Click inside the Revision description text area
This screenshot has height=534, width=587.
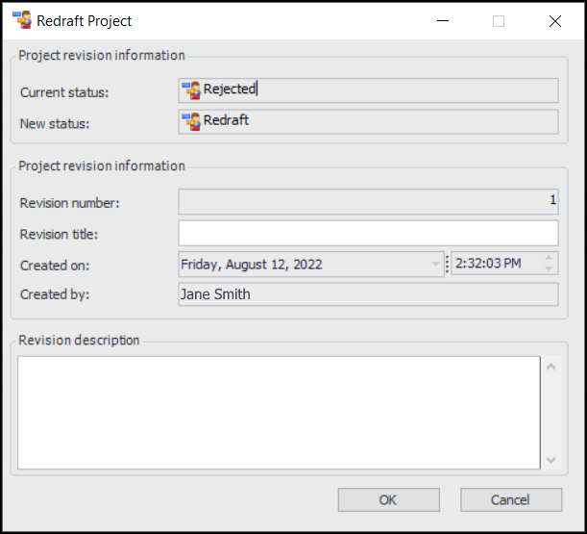tap(279, 413)
